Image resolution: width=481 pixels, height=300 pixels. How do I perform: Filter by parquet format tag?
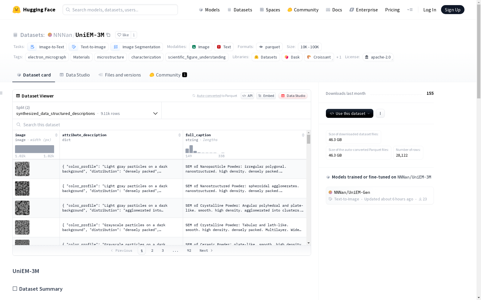269,47
